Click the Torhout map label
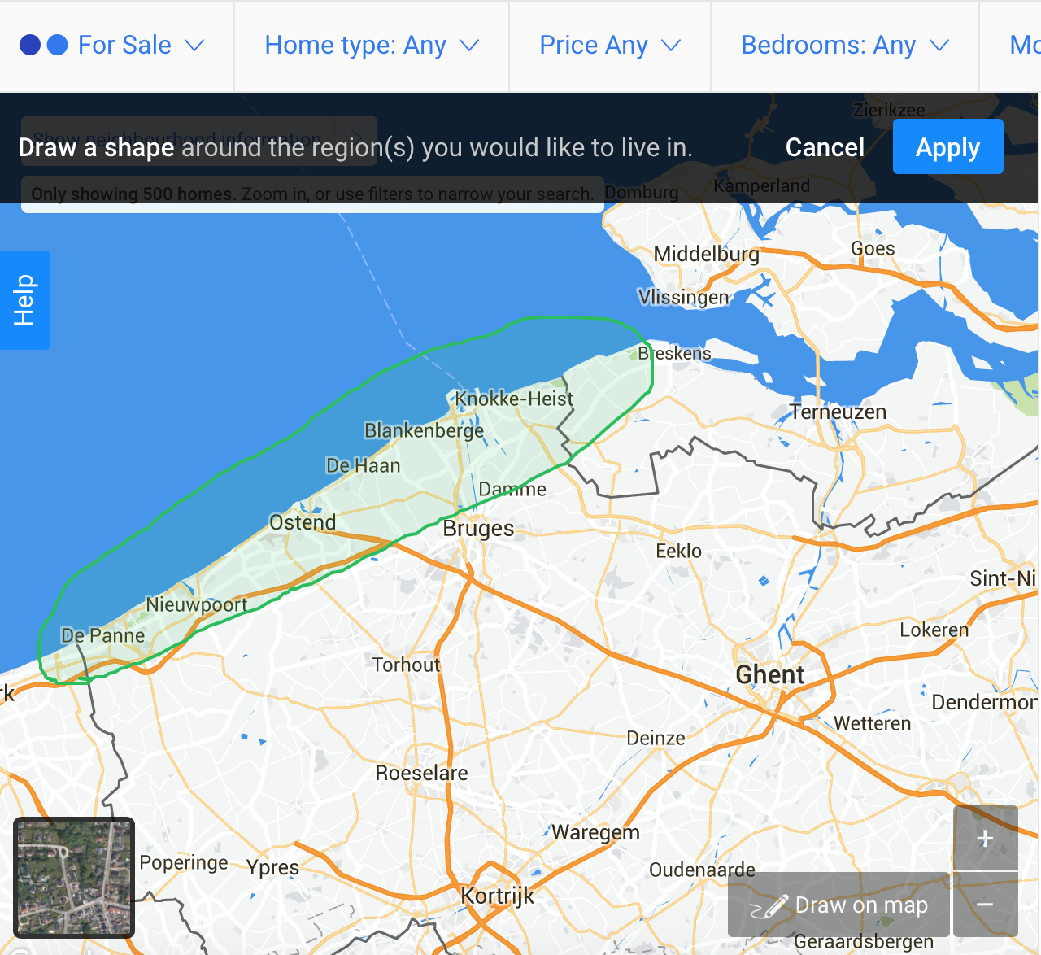This screenshot has width=1041, height=955. point(406,665)
